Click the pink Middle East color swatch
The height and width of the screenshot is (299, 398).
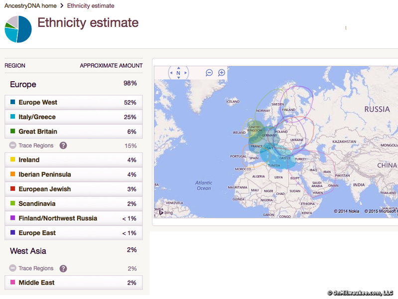pos(12,282)
